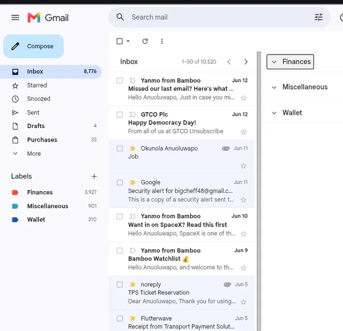
Task: Refresh the inbox
Action: click(x=145, y=41)
